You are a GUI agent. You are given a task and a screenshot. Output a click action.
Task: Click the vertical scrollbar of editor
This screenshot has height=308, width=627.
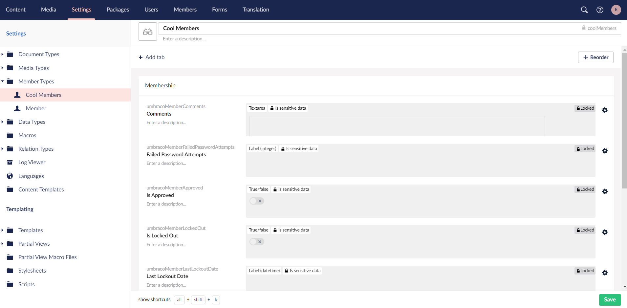click(624, 121)
